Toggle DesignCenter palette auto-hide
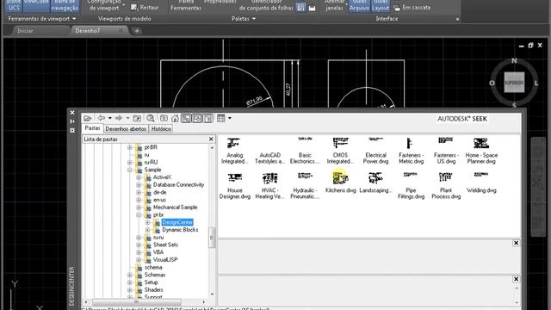The image size is (551, 310). [x=72, y=121]
